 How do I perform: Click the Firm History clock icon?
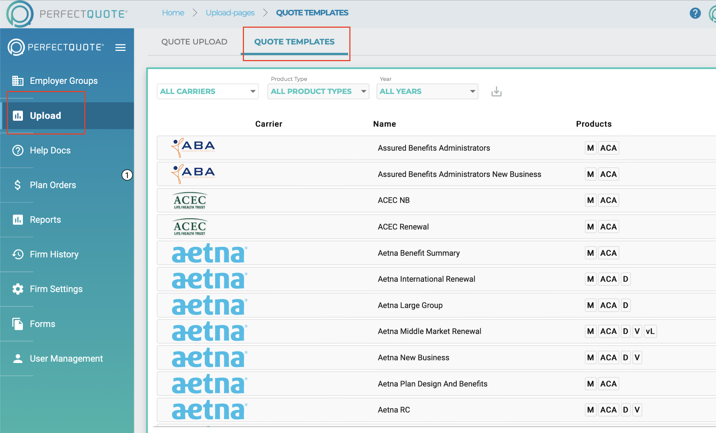[x=18, y=254]
